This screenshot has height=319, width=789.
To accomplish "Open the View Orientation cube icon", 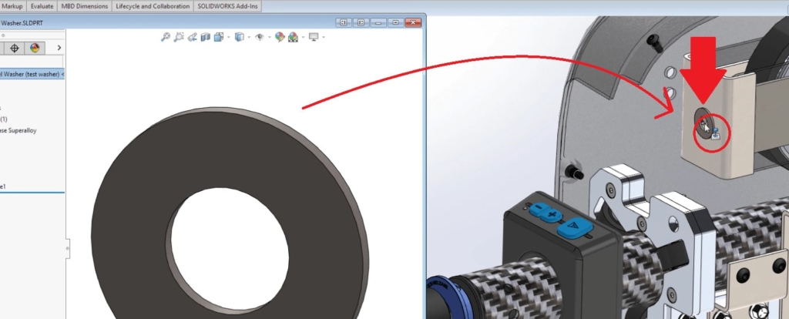I will [x=219, y=37].
